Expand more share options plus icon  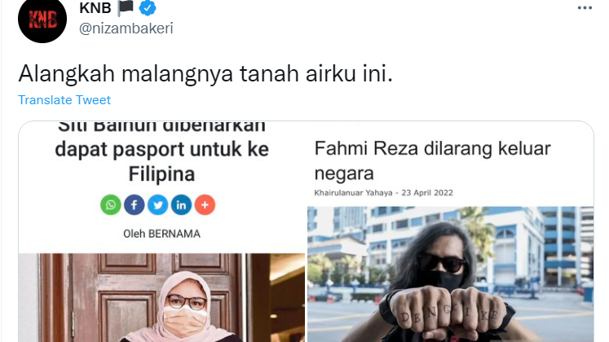coord(205,204)
